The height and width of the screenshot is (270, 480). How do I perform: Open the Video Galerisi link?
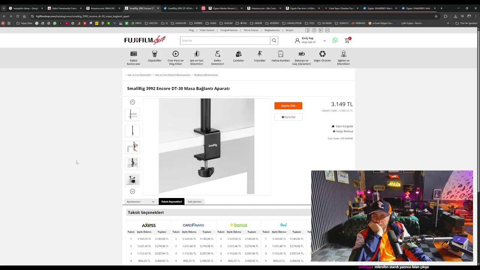(x=207, y=30)
